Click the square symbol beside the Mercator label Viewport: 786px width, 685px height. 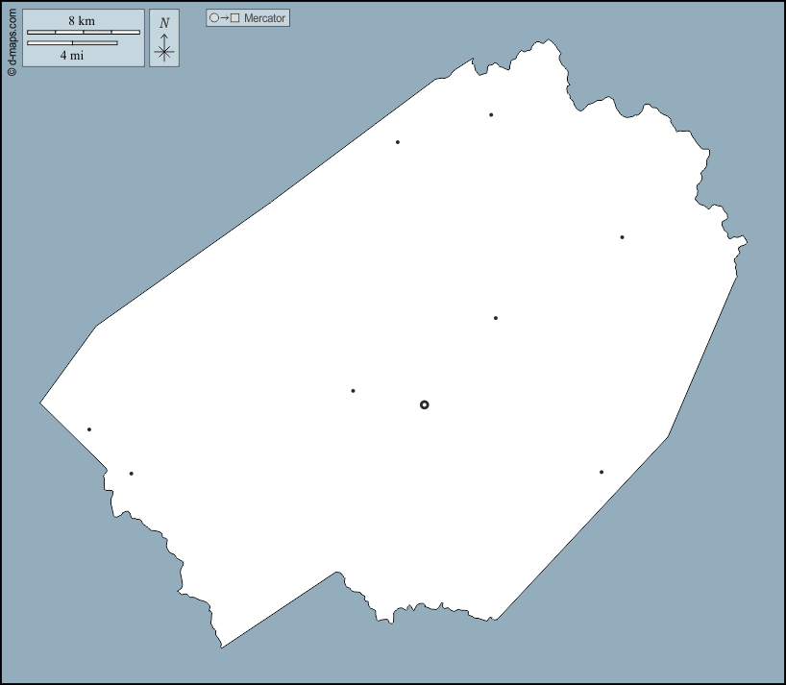pos(234,18)
